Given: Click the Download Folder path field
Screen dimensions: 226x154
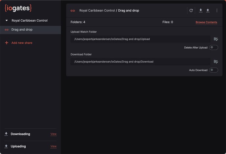Looking at the screenshot, I should point(140,61).
